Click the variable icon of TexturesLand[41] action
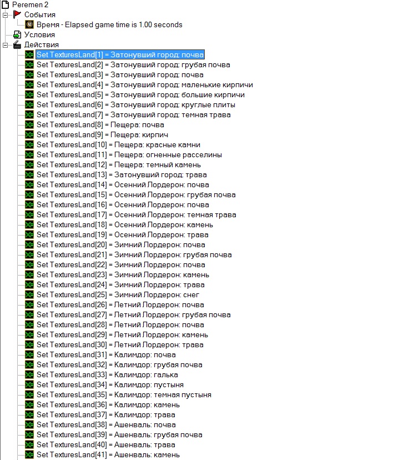The width and height of the screenshot is (420, 460). (x=29, y=454)
